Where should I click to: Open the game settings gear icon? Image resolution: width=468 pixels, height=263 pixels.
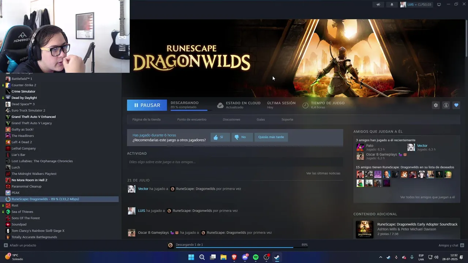click(x=435, y=105)
